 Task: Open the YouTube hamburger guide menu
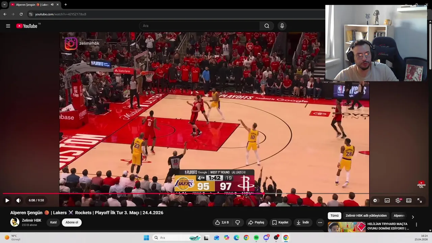[8, 26]
